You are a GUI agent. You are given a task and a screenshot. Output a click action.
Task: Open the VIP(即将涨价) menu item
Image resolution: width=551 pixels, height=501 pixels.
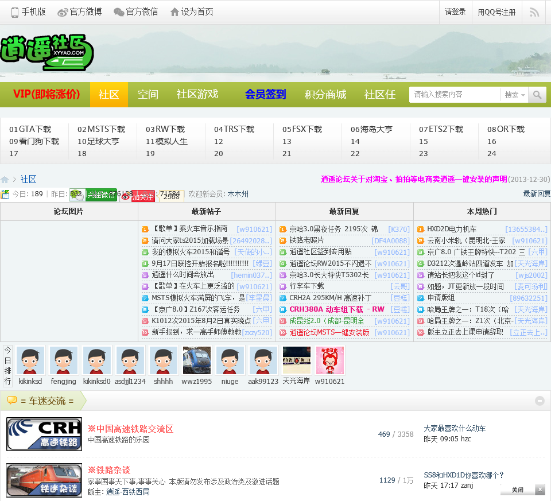pyautogui.click(x=46, y=95)
